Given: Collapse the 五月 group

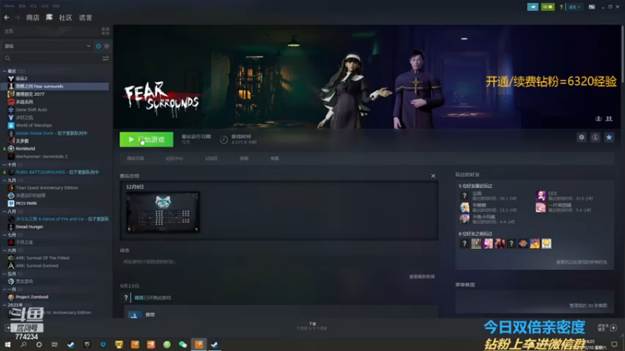Looking at the screenshot, I should [x=5, y=274].
